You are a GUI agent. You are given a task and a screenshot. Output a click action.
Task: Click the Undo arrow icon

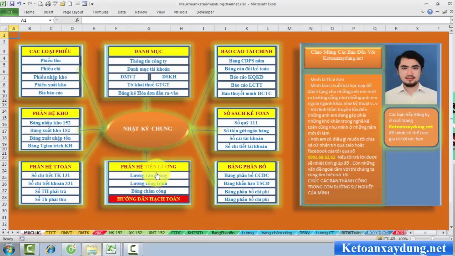[x=19, y=4]
